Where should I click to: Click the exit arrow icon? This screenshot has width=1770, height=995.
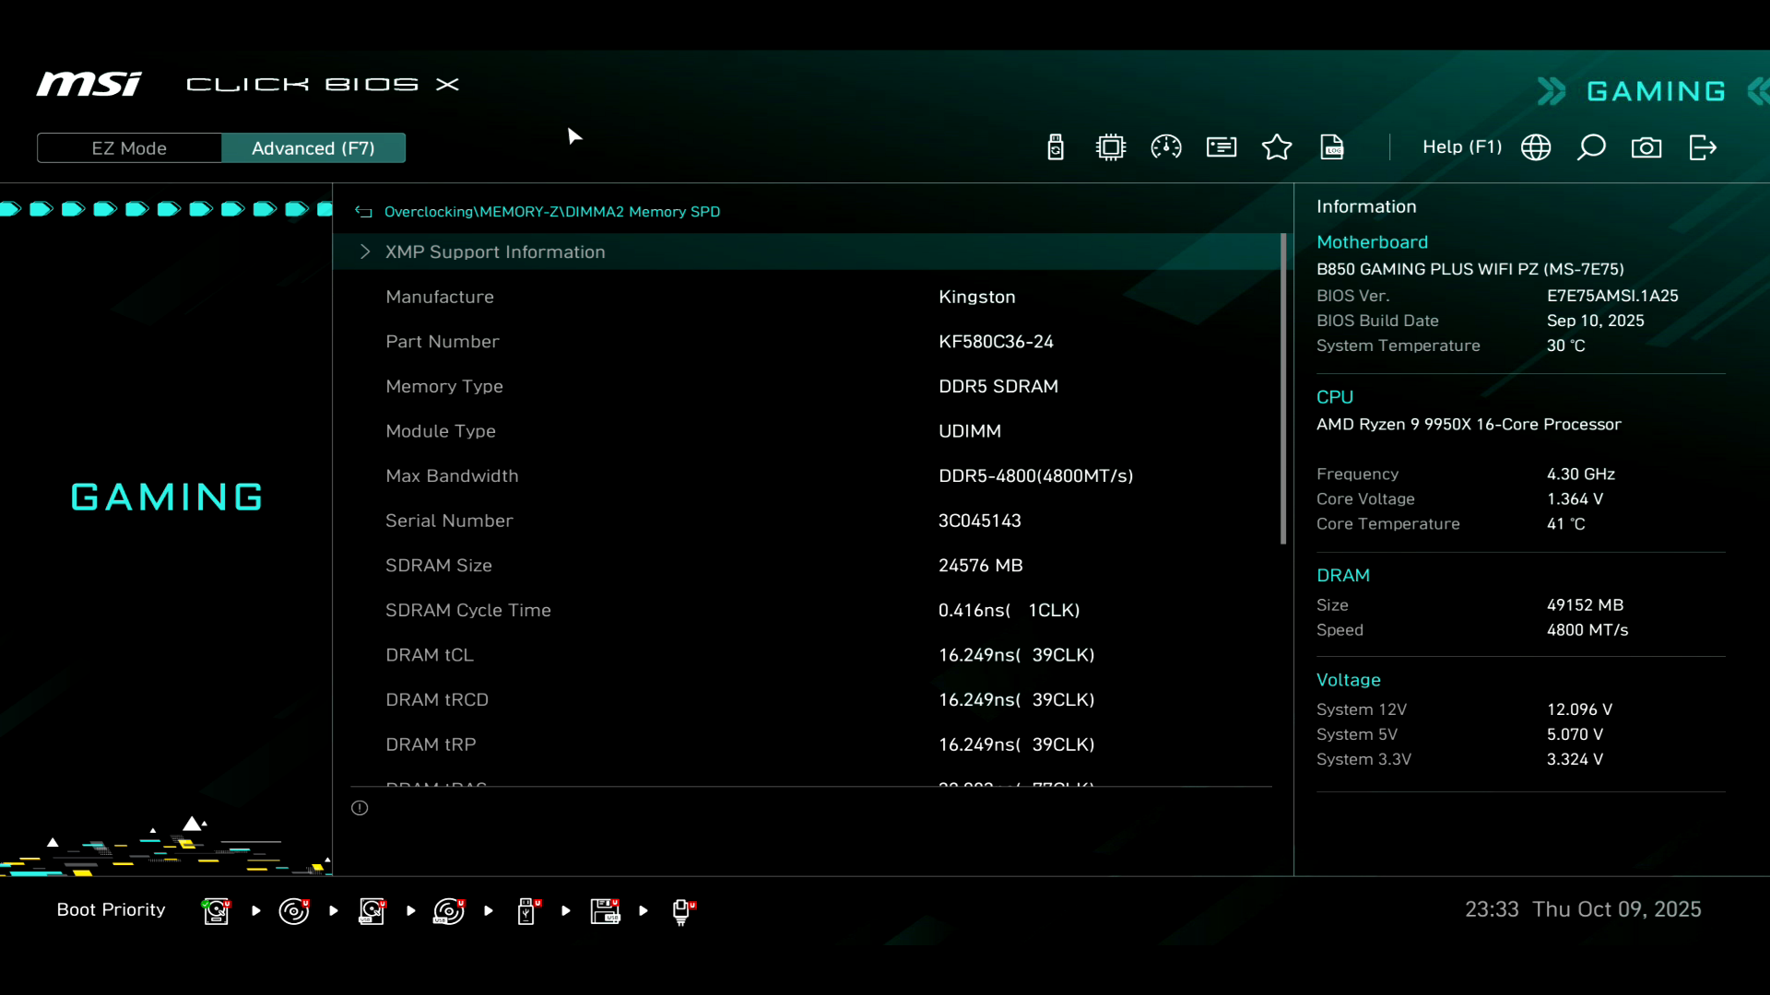(x=1703, y=147)
